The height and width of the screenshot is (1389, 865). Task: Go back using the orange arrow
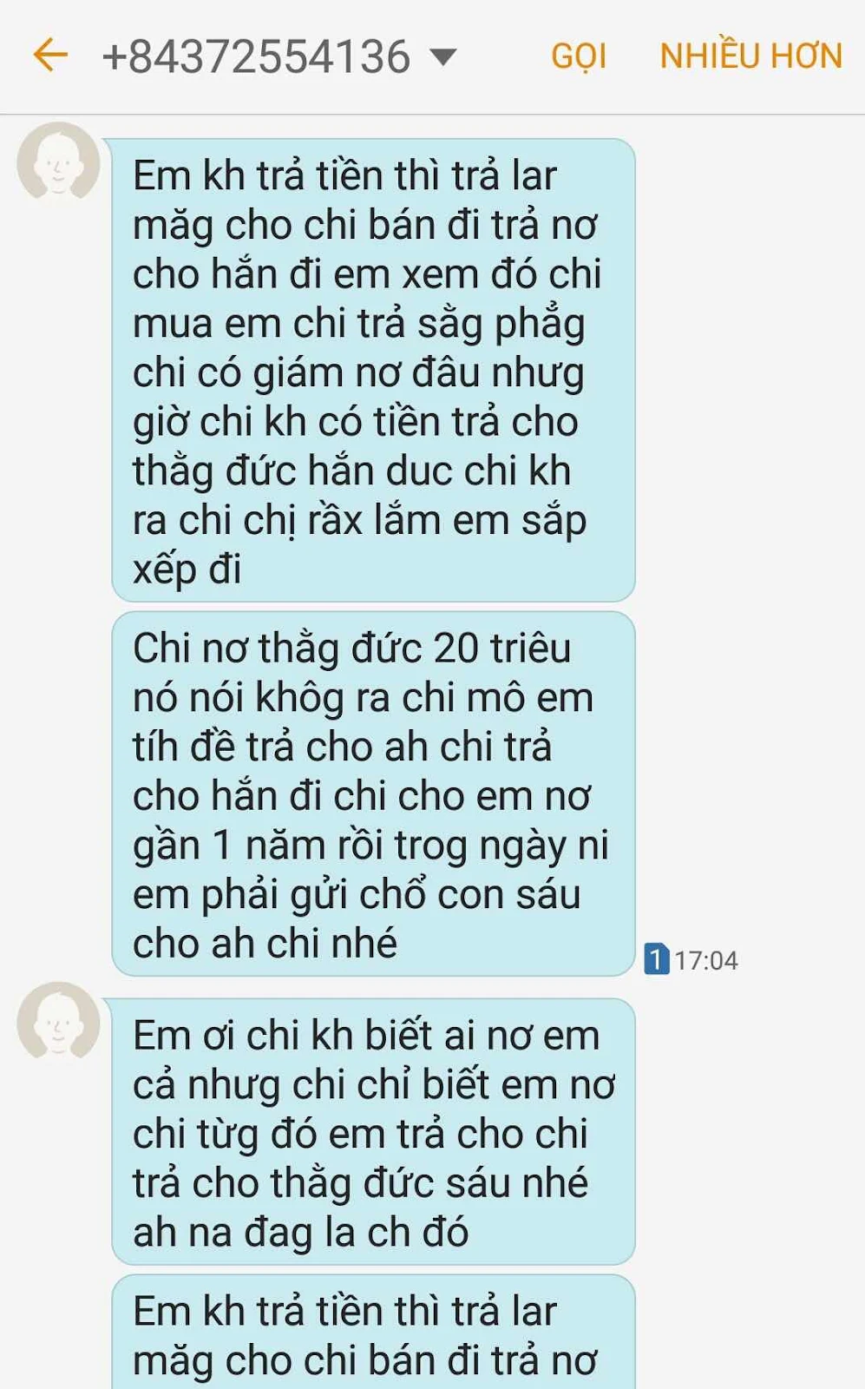[x=49, y=56]
